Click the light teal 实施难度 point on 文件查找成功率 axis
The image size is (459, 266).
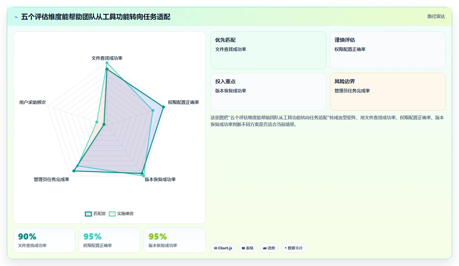pos(107,63)
